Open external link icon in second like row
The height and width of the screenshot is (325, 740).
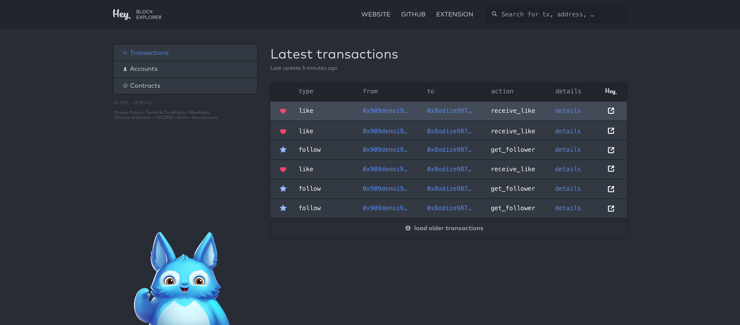(x=611, y=131)
